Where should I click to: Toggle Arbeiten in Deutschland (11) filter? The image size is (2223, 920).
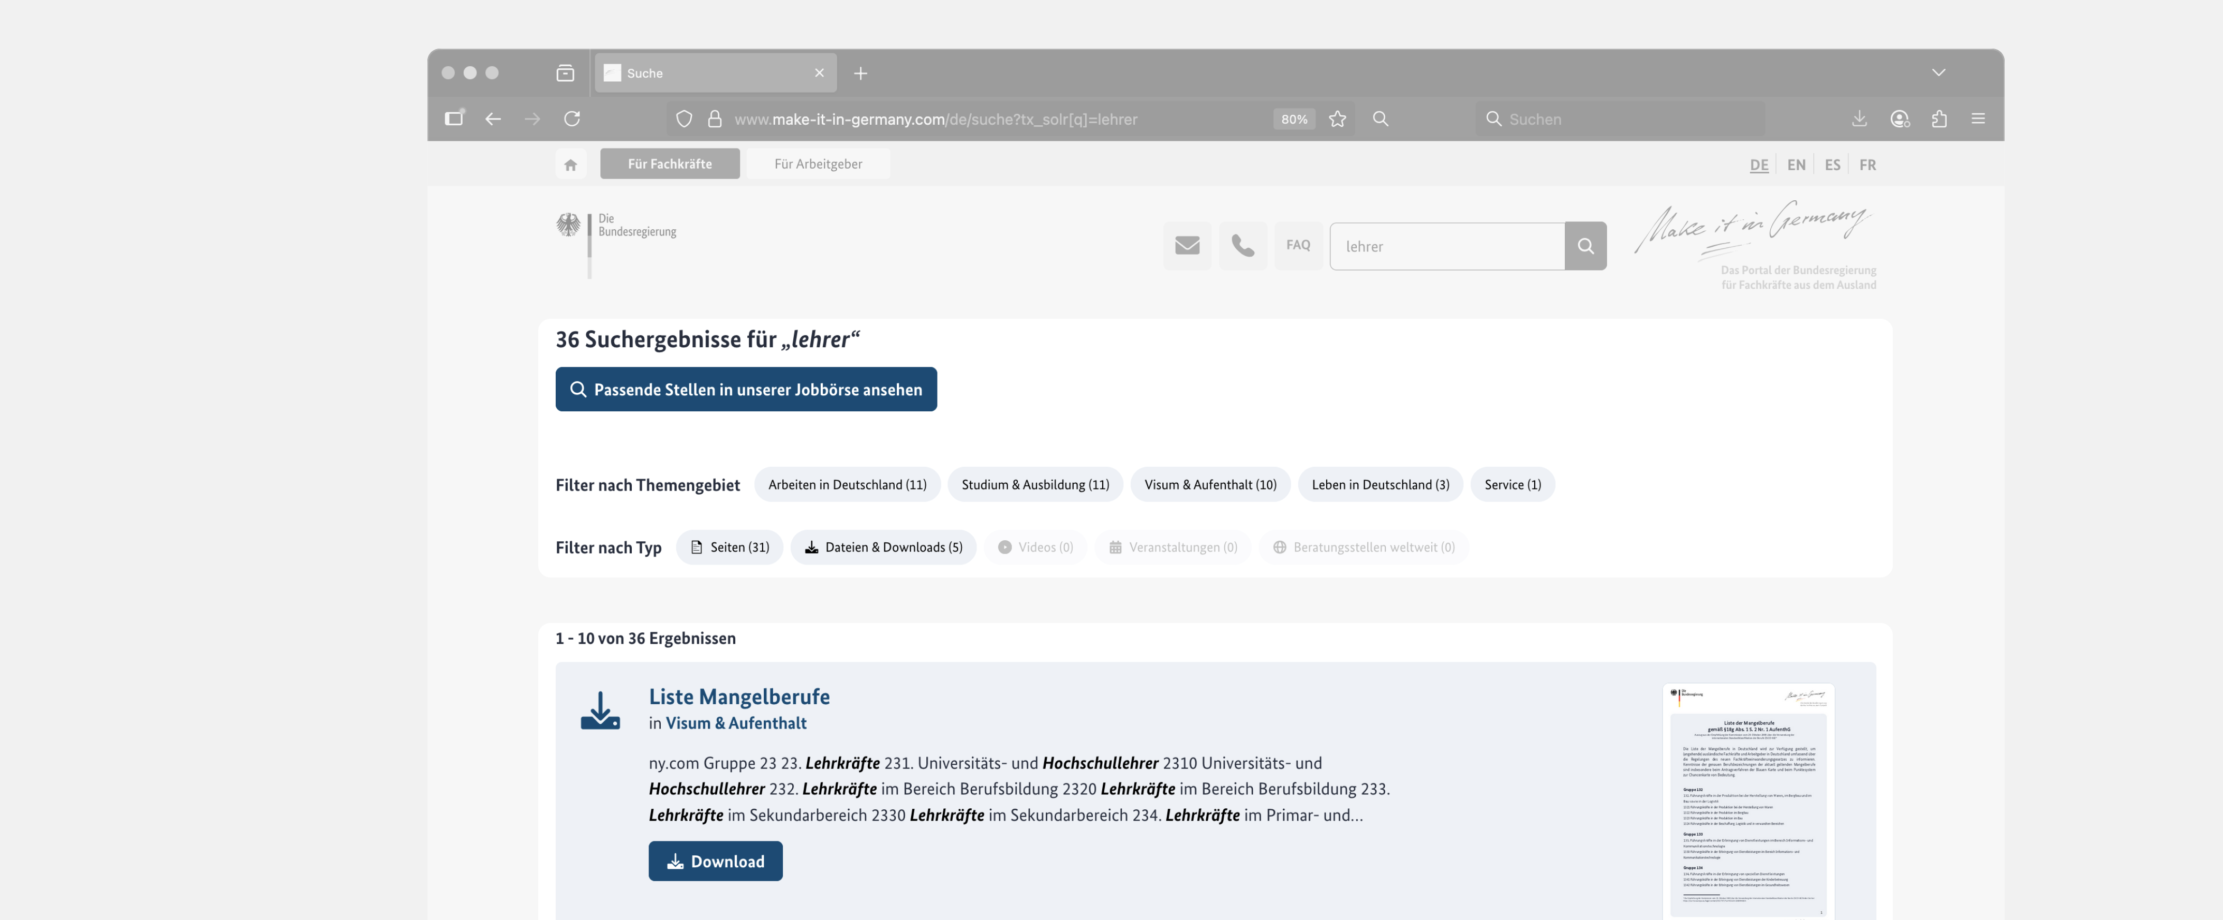click(847, 485)
